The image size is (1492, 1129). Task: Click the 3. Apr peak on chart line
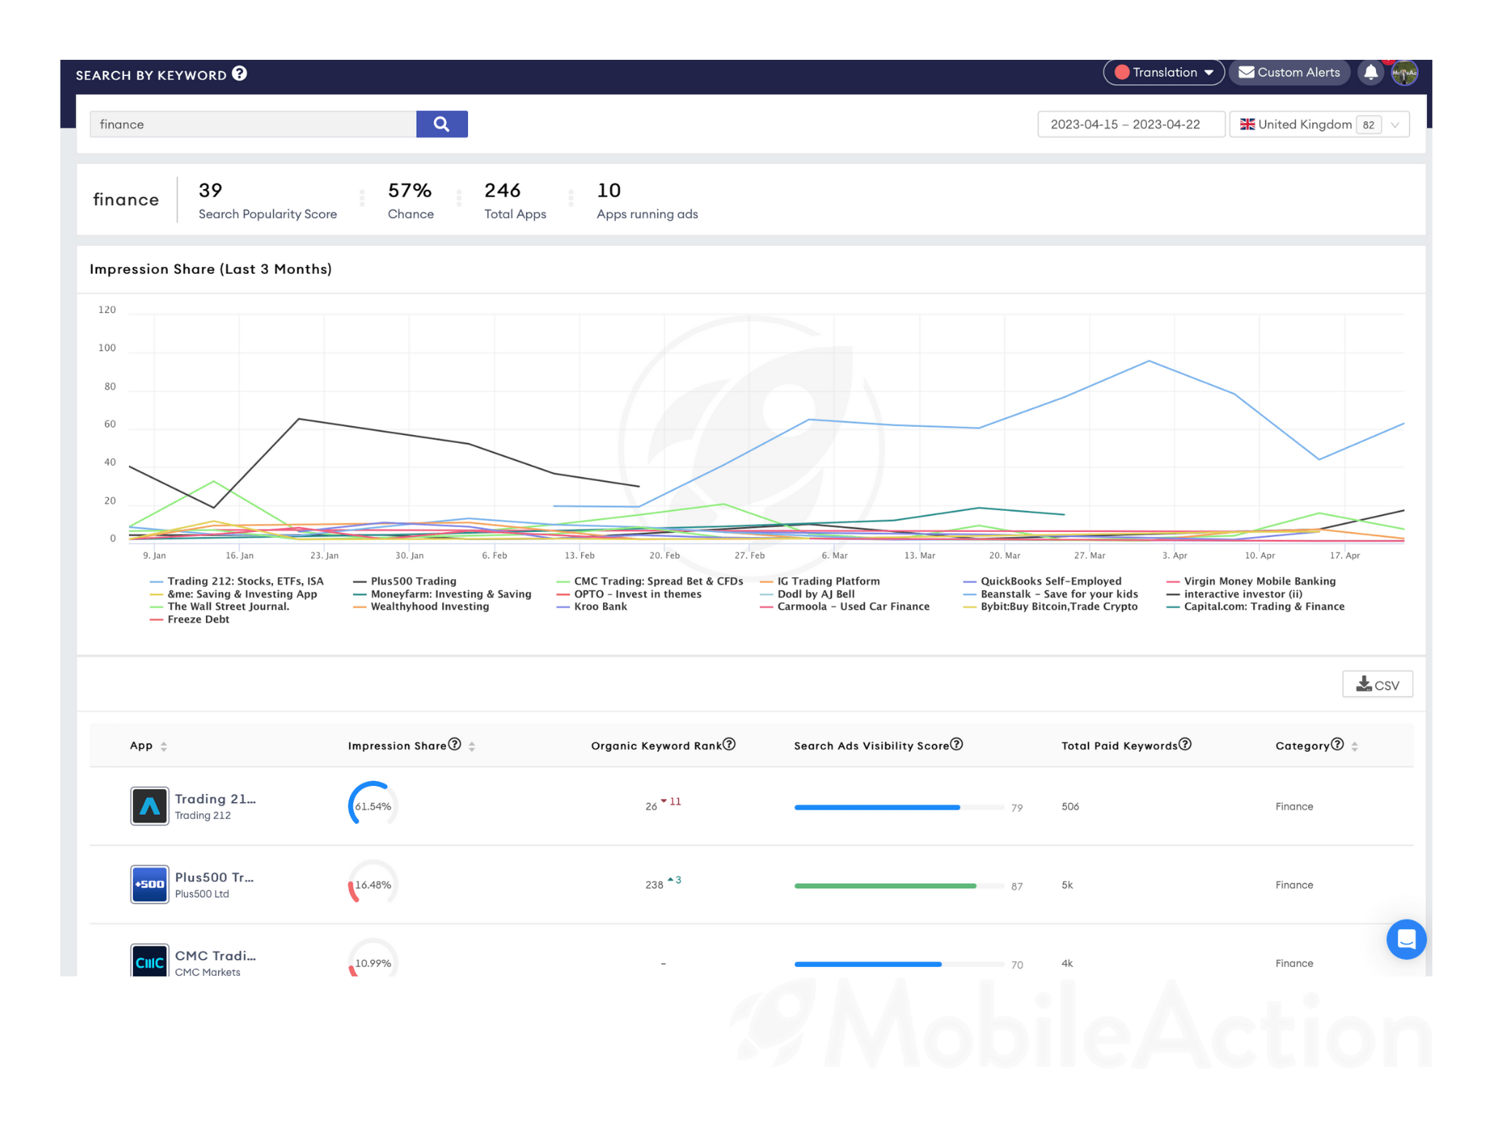tap(1149, 361)
